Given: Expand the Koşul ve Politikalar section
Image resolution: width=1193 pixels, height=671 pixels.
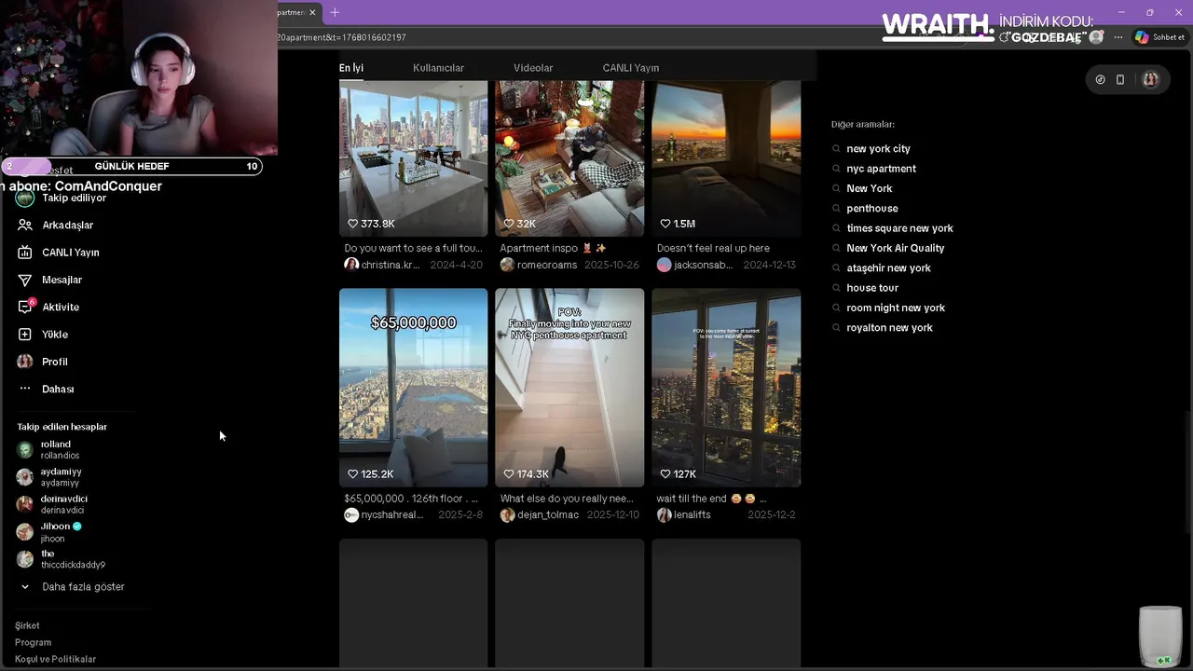Looking at the screenshot, I should coord(55,660).
